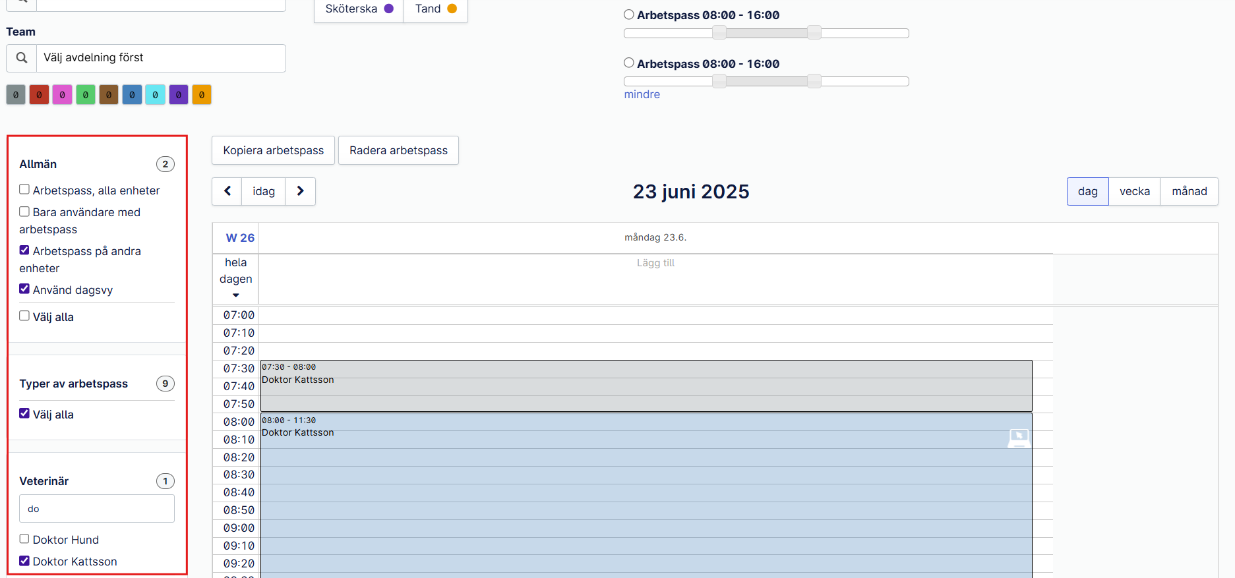Select second Arbetspass 08:00 - 16:00 radio
The image size is (1235, 578).
click(629, 63)
